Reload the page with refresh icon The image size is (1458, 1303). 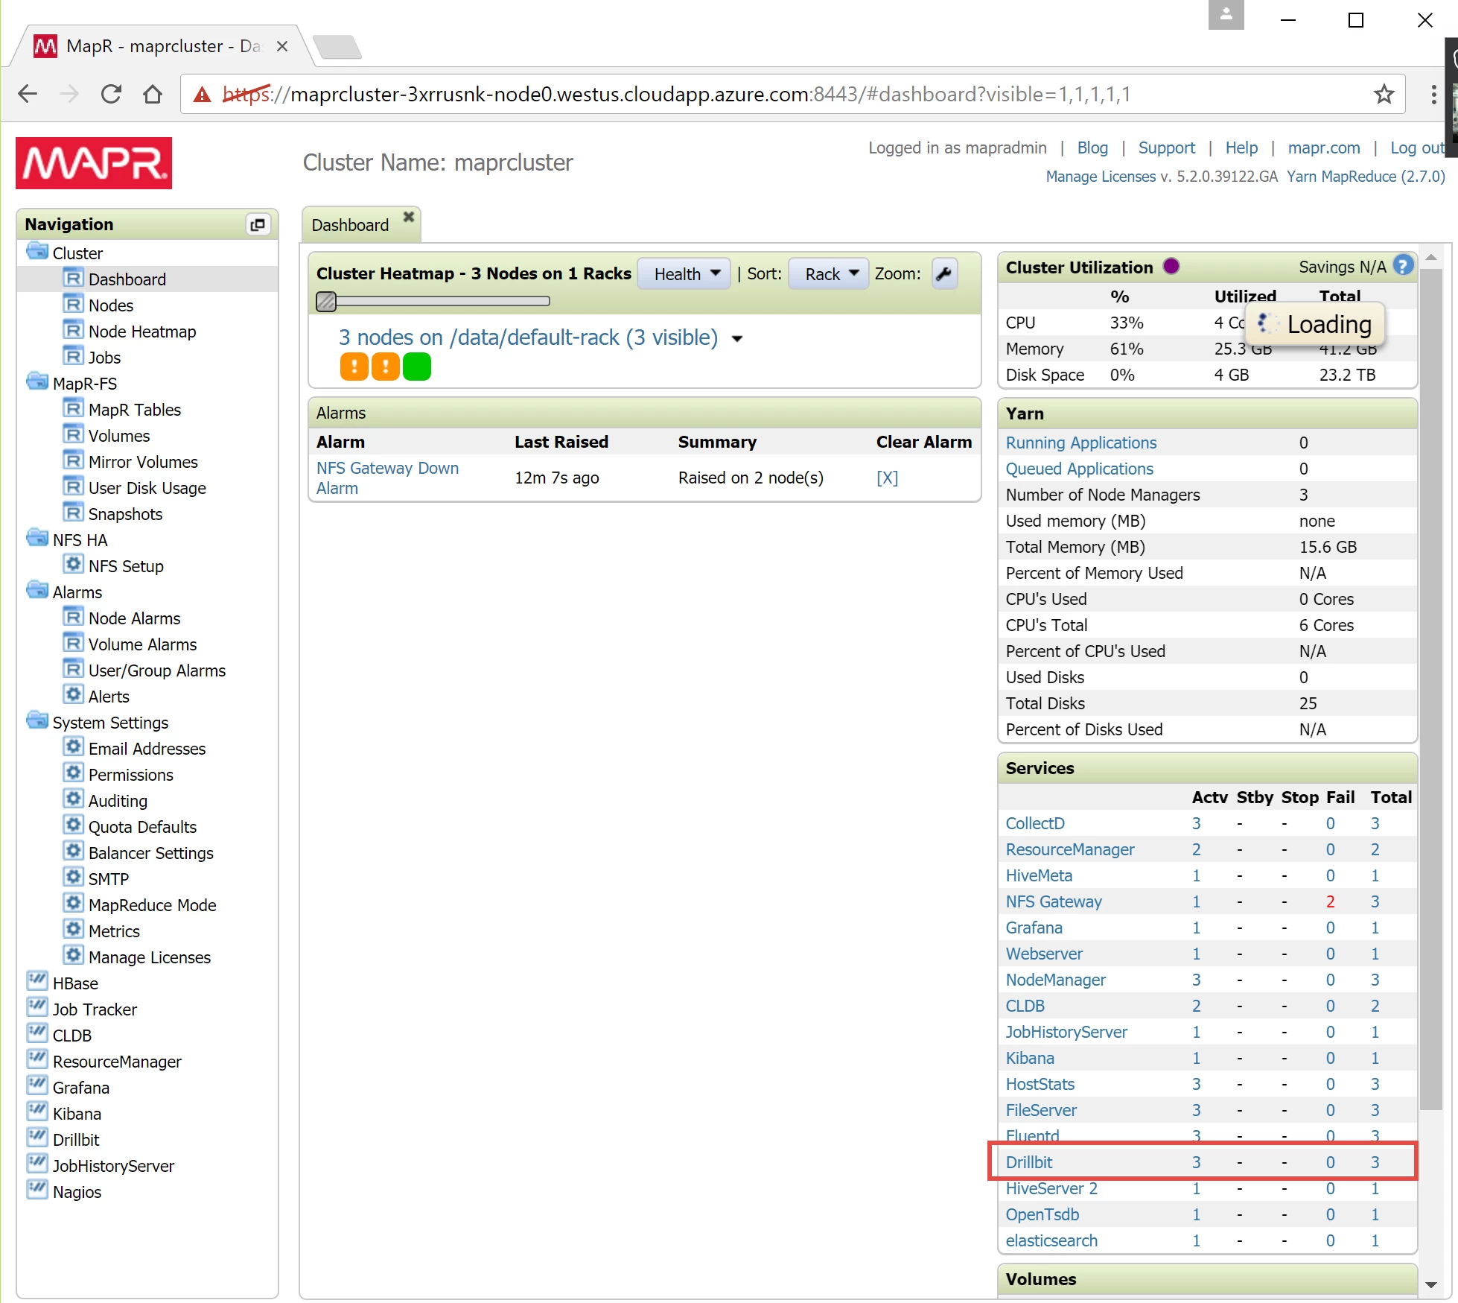coord(111,94)
